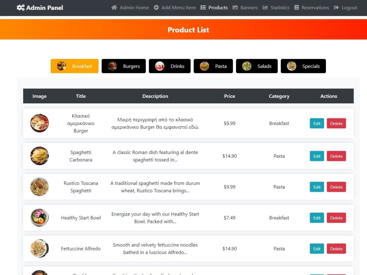Screen dimensions: 367x275
Task: Click the Salads category bowl icon
Action: click(247, 66)
